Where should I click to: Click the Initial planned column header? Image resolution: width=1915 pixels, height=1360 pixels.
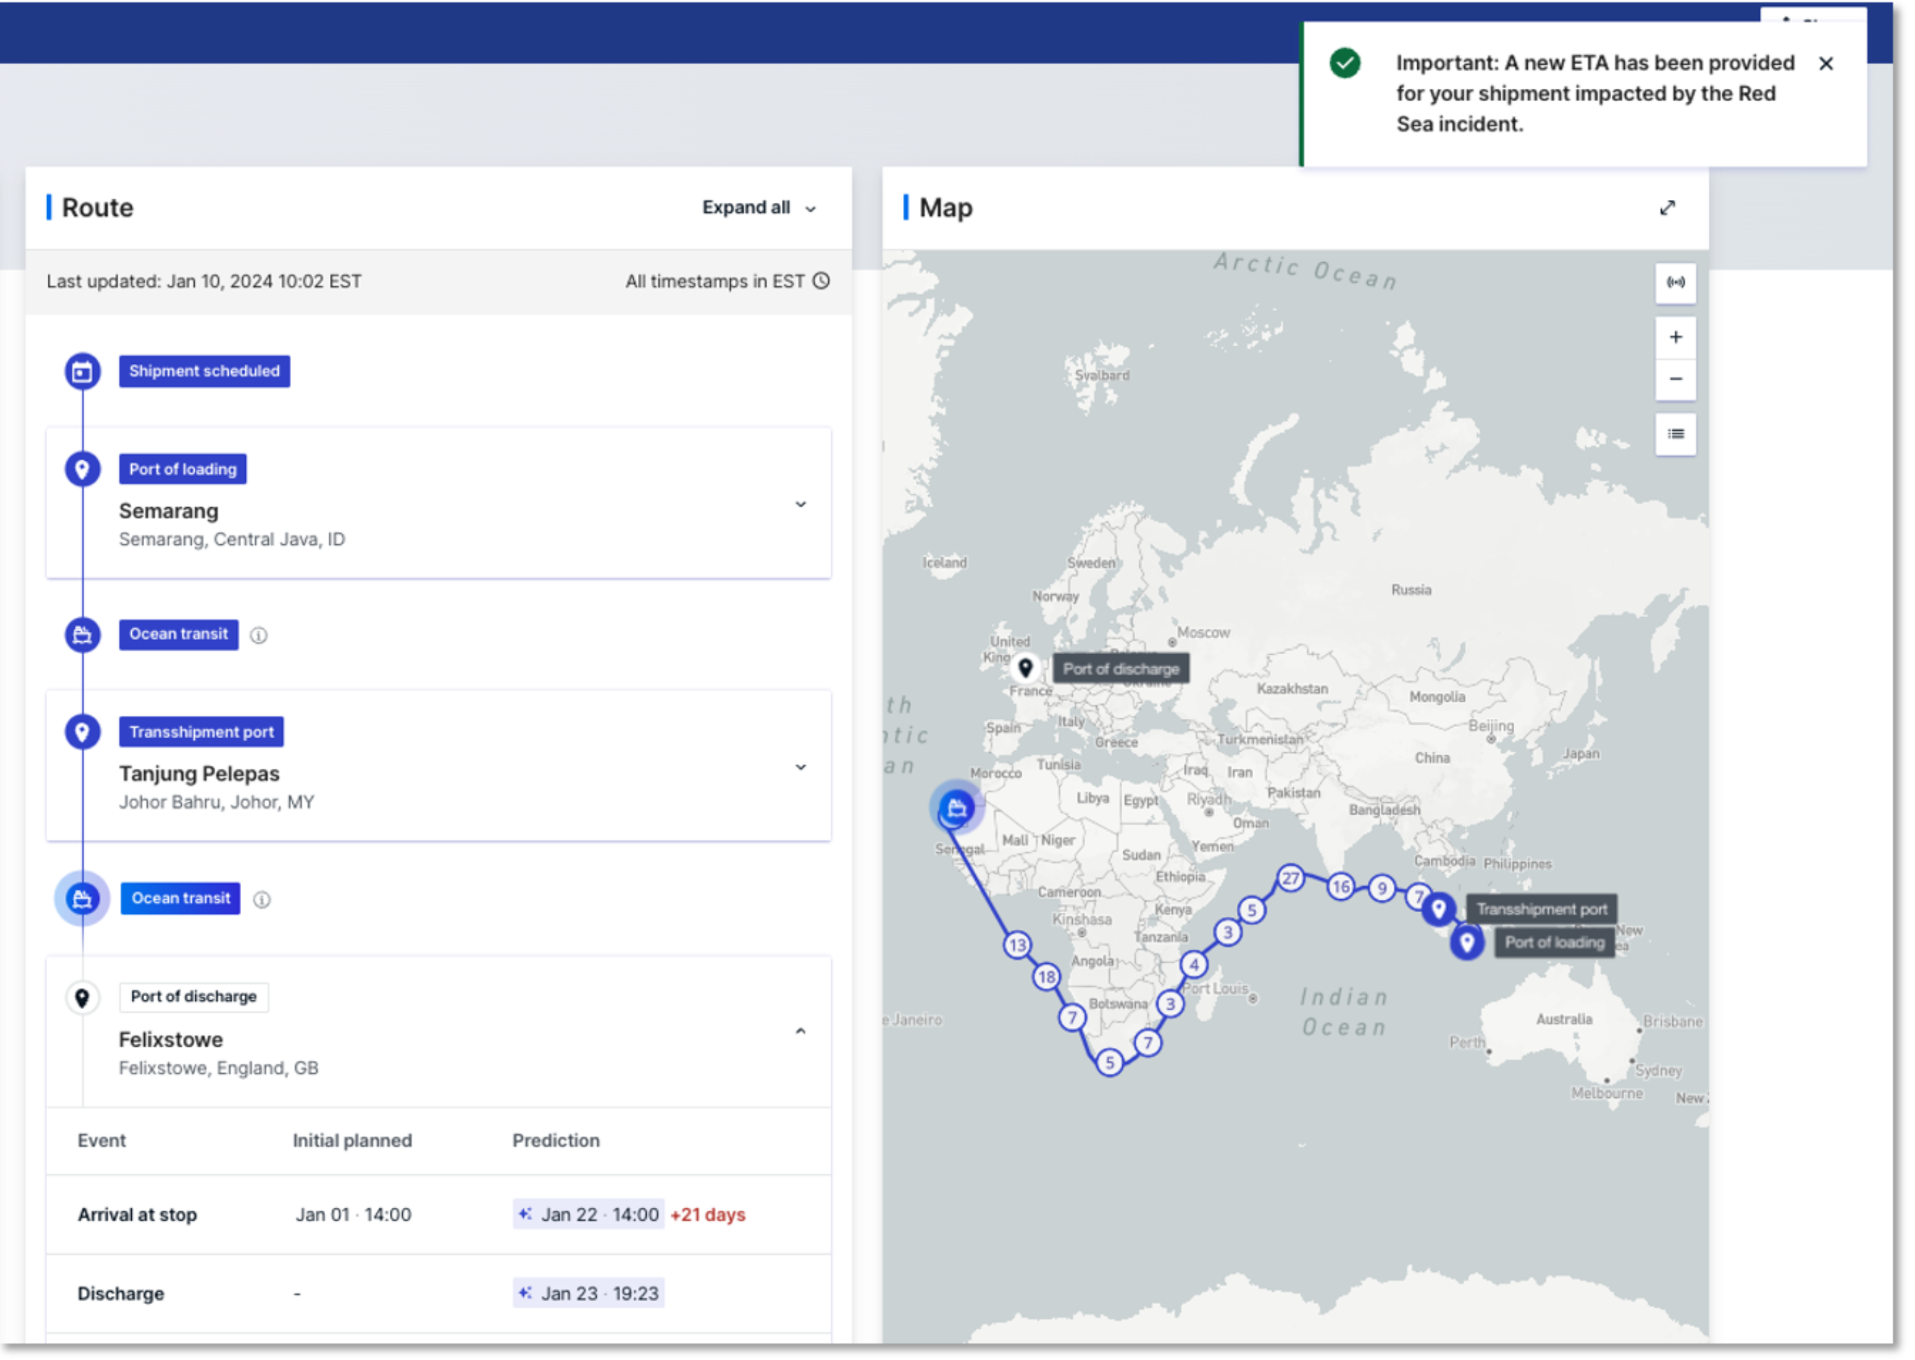[x=352, y=1141]
